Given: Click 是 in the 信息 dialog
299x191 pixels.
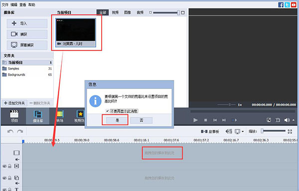Looking at the screenshot, I should click(117, 120).
